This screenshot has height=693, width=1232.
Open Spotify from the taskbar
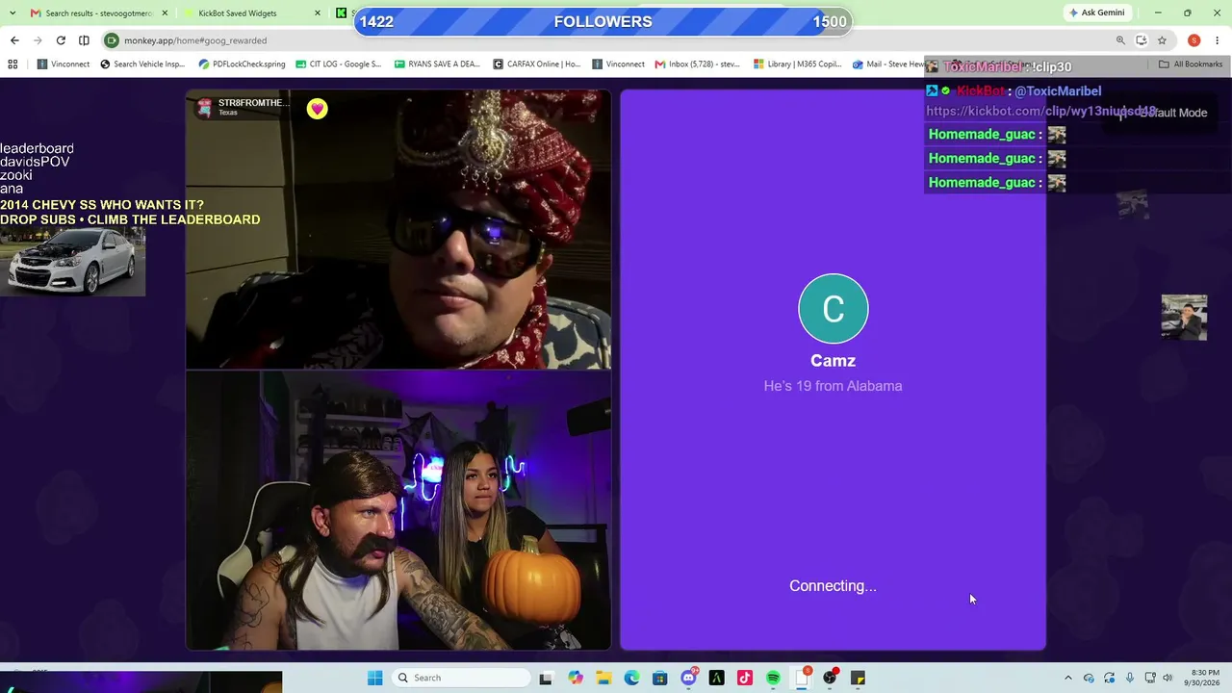tap(773, 678)
